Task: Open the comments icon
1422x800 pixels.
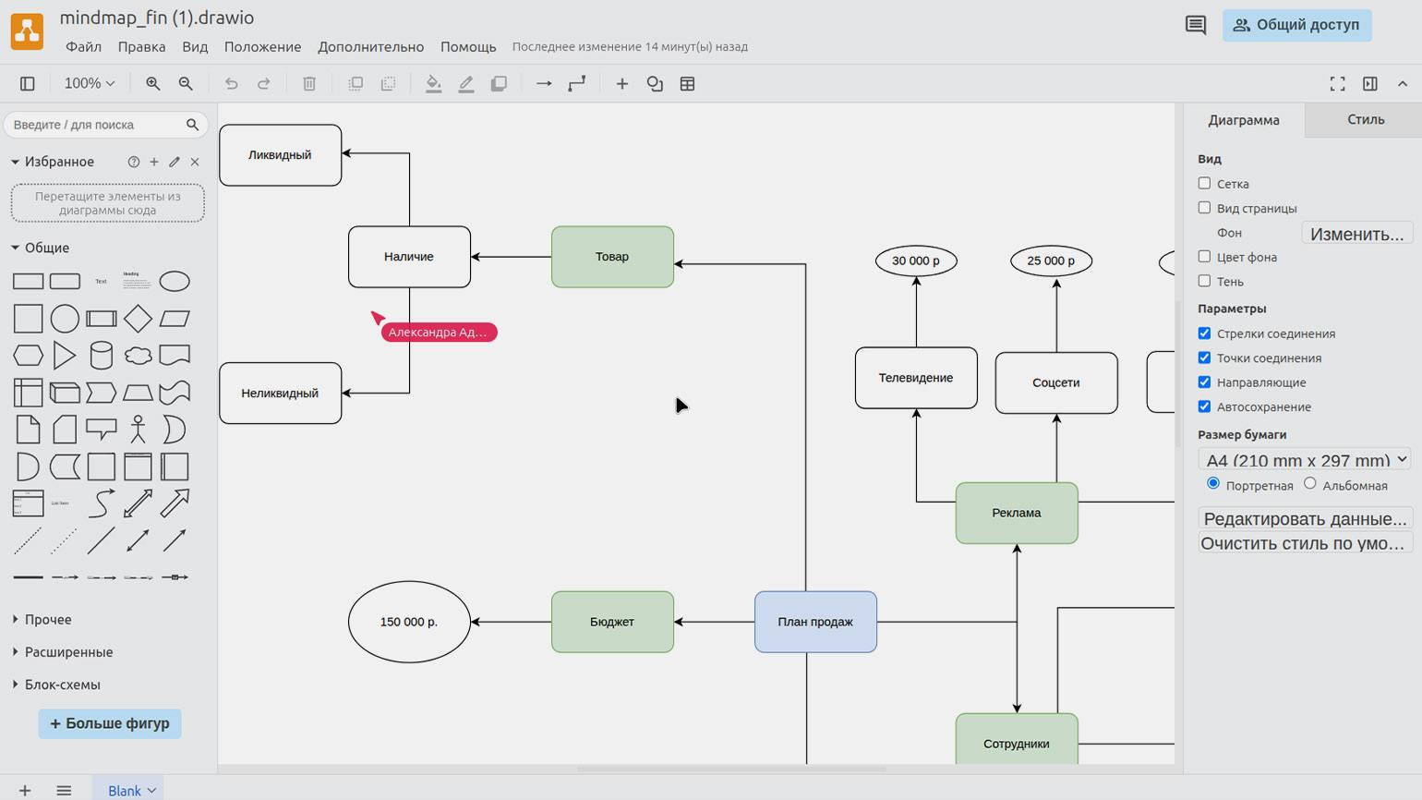Action: click(x=1196, y=25)
